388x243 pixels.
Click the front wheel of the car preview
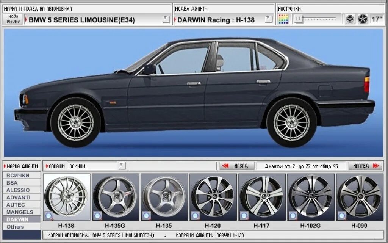tap(75, 122)
